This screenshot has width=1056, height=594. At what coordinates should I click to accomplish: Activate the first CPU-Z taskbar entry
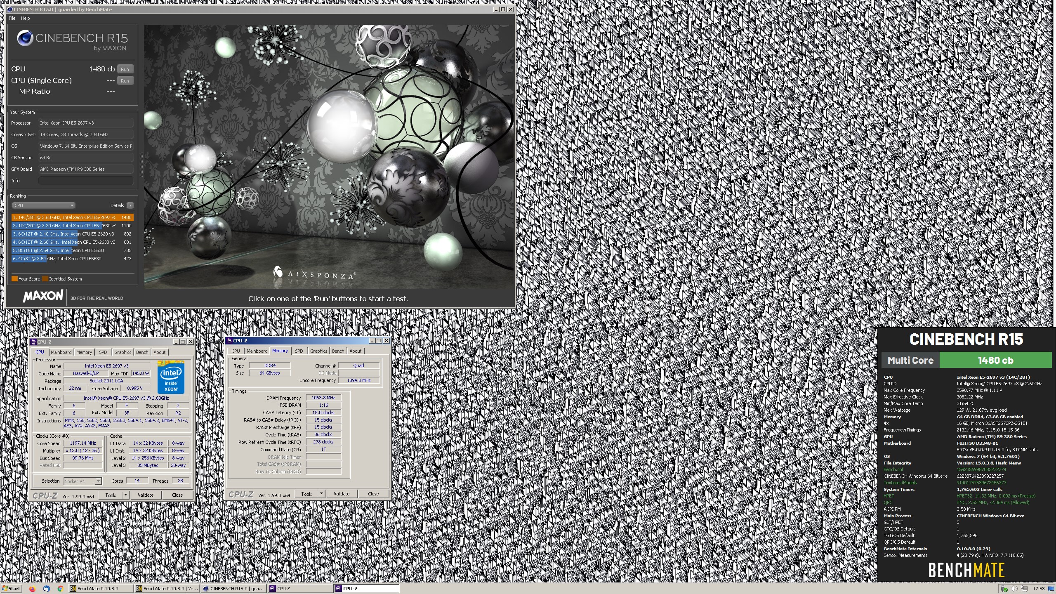[300, 589]
